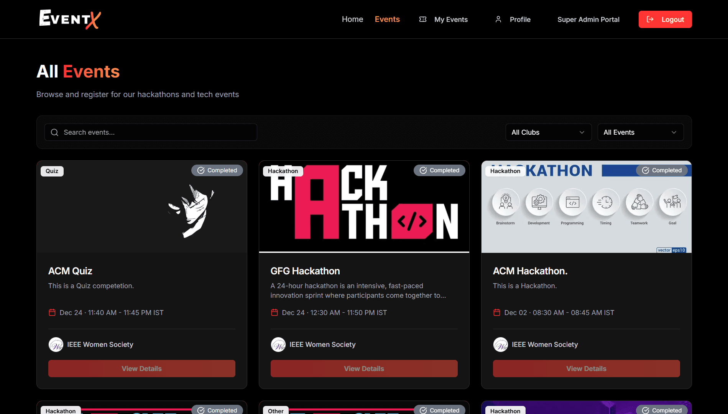
Task: Focus the Search events field
Action: [151, 132]
